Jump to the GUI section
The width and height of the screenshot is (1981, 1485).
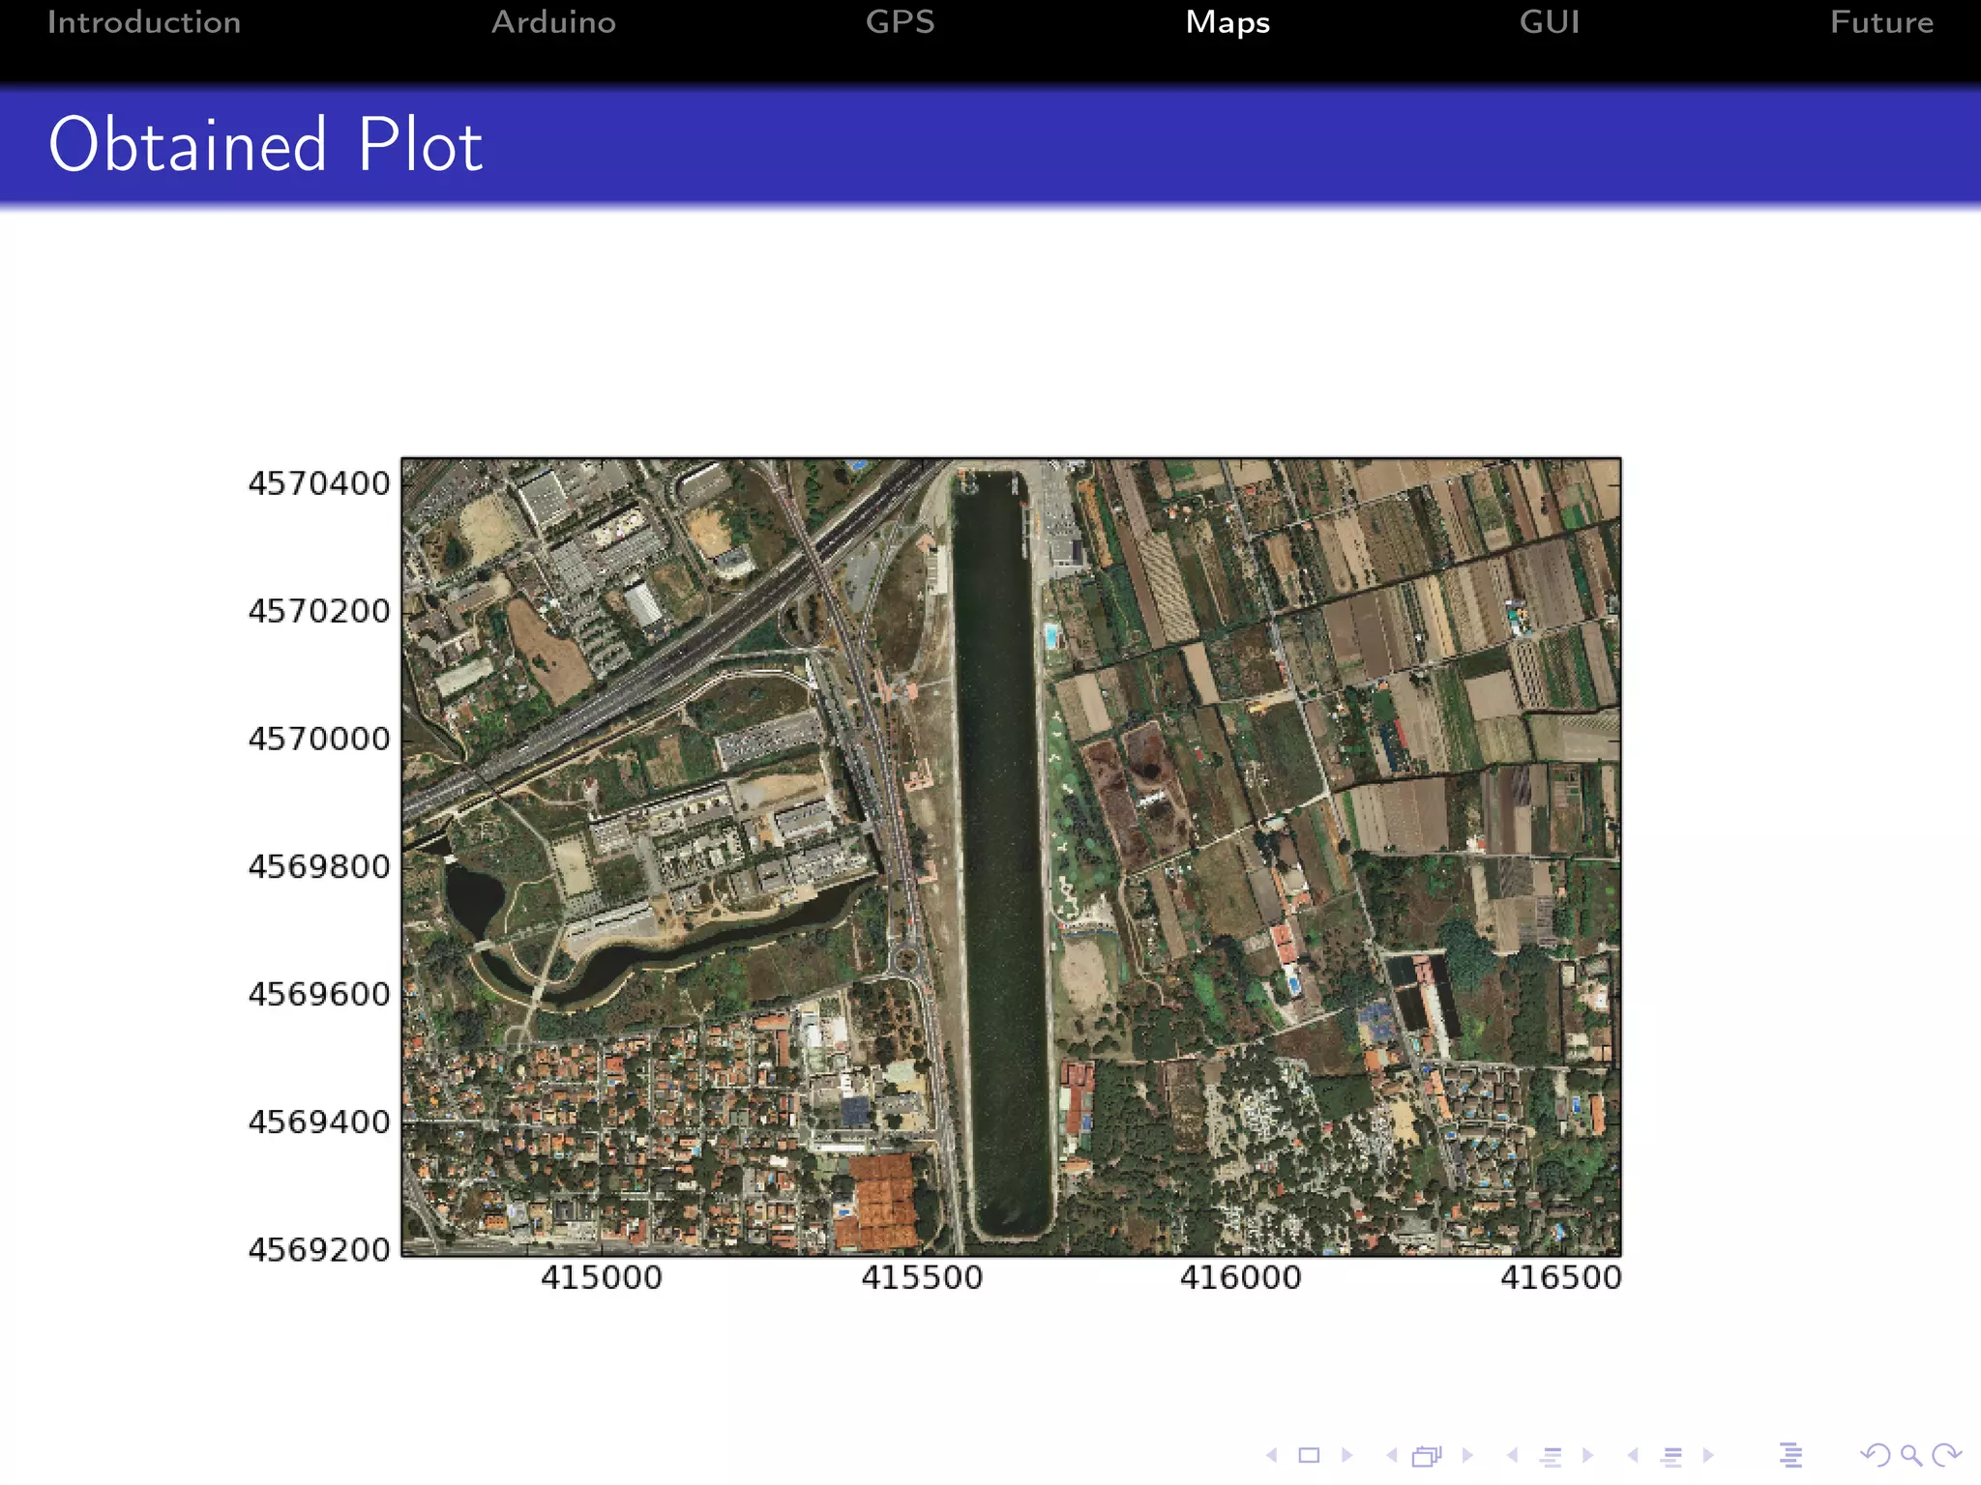(1550, 22)
